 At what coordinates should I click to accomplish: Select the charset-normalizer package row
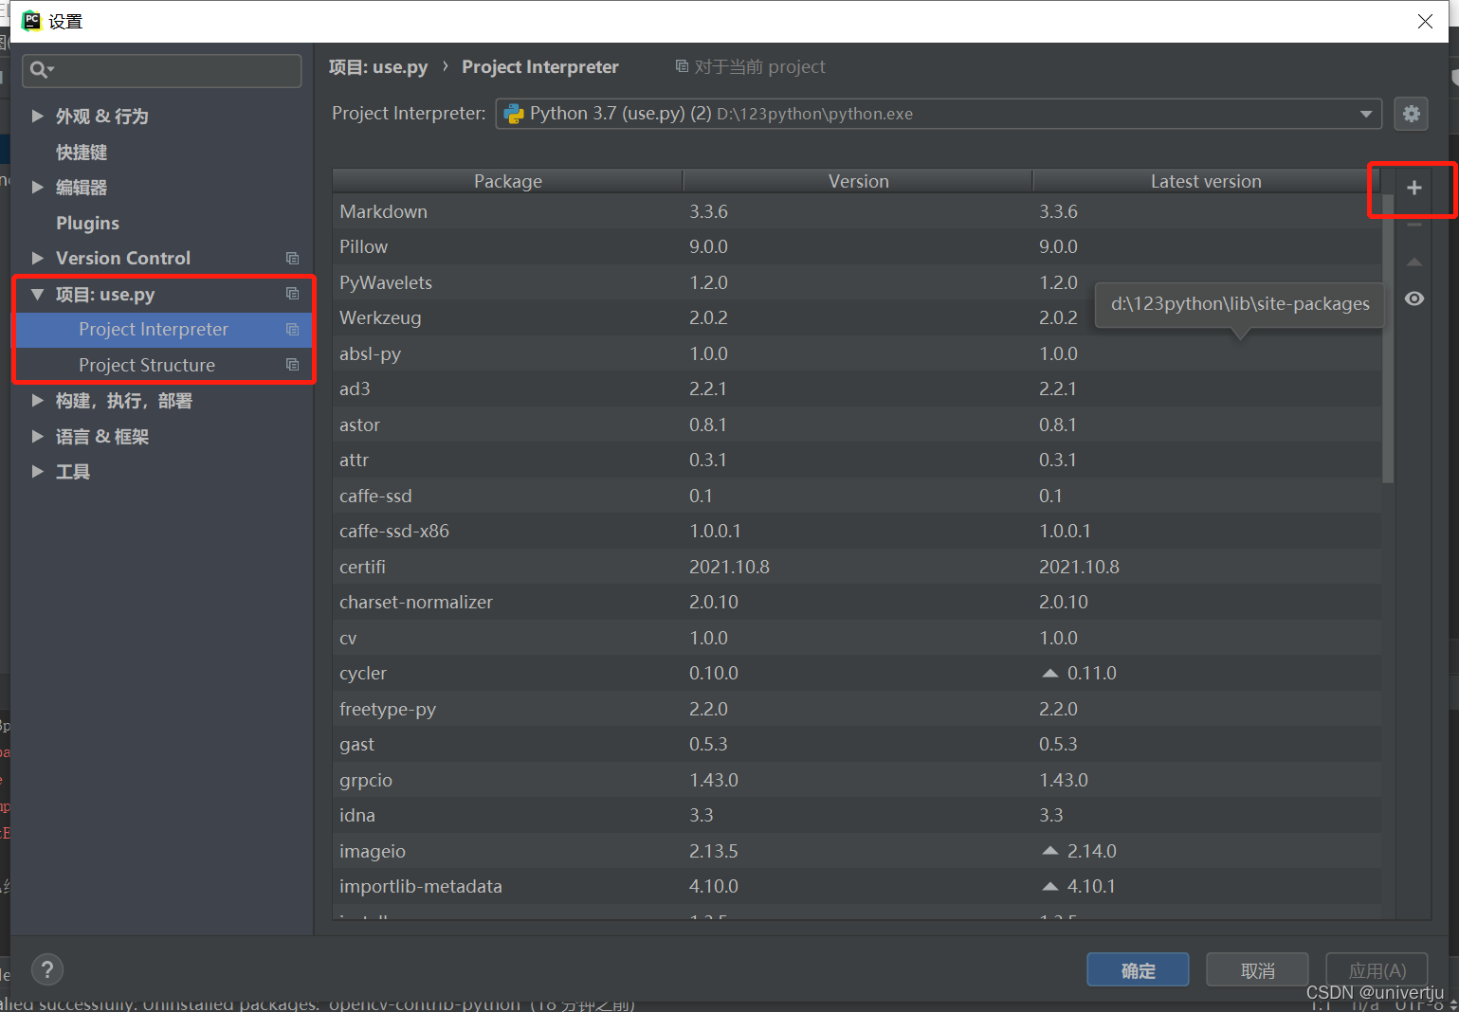point(857,602)
